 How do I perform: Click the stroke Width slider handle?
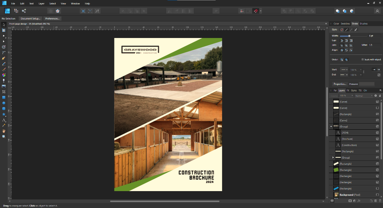pos(349,36)
